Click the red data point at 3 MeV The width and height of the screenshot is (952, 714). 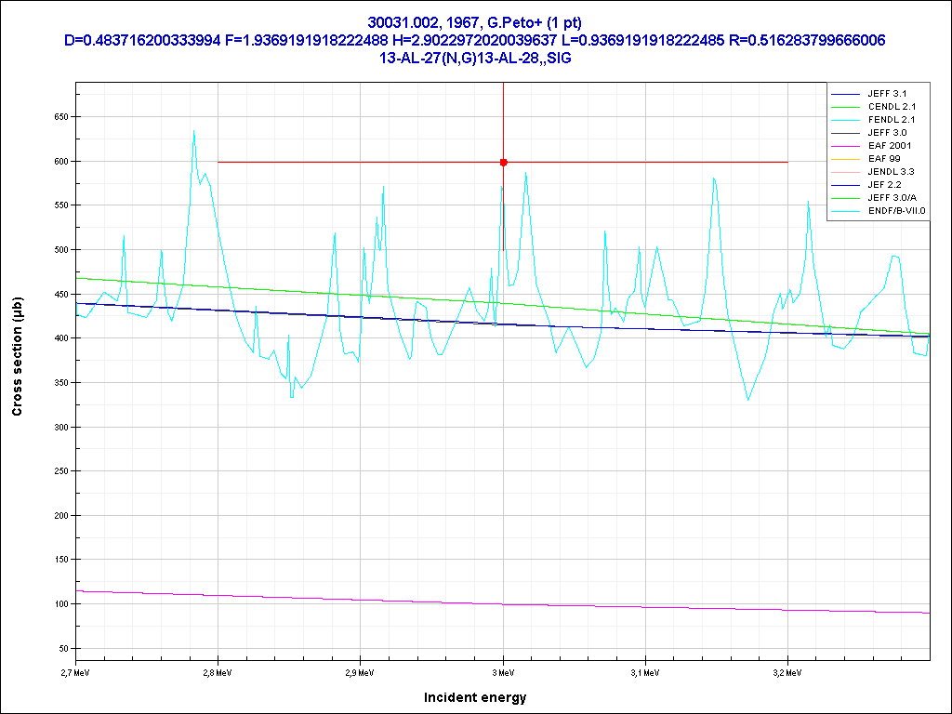click(x=503, y=162)
